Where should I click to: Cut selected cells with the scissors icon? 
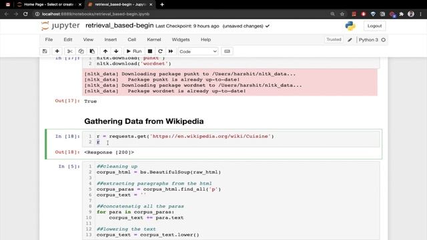click(69, 51)
